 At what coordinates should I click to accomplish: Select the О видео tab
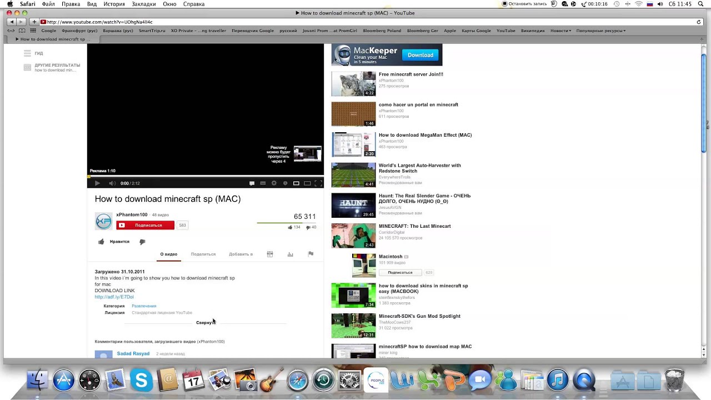click(x=169, y=254)
